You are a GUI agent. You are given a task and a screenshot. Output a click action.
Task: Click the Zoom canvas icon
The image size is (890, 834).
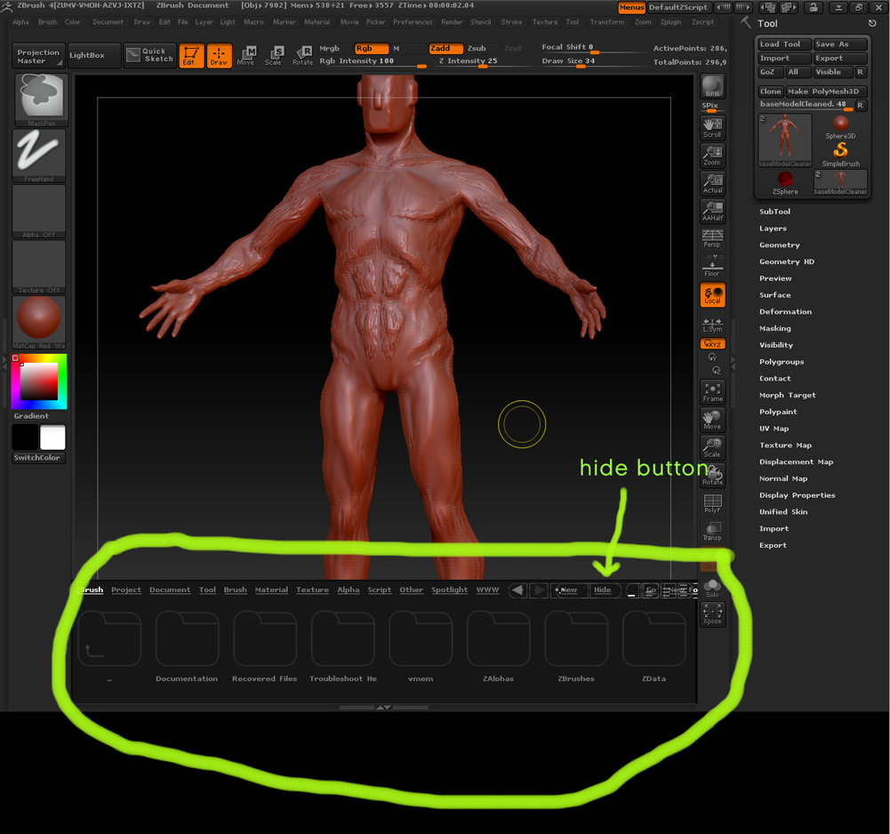pos(712,156)
